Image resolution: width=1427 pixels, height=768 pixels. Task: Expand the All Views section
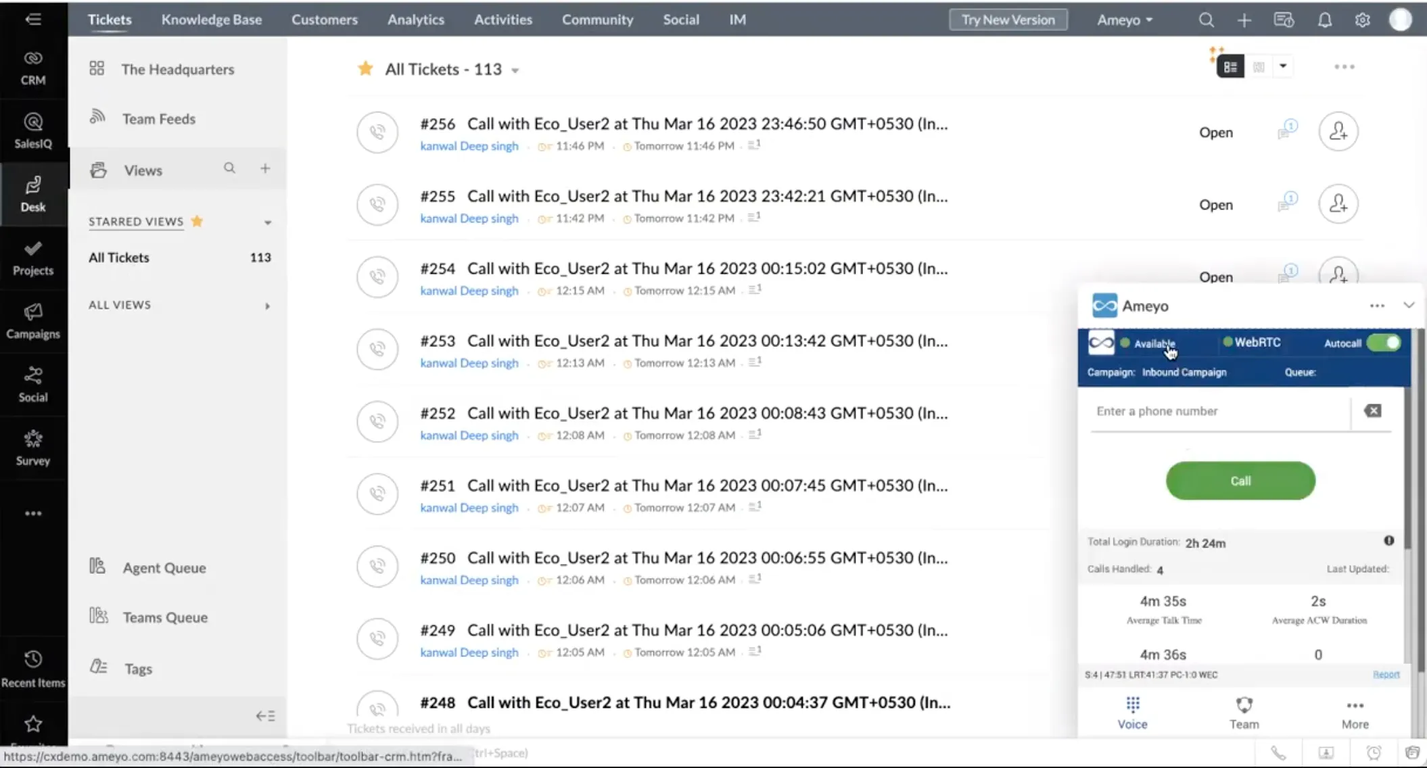tap(268, 306)
